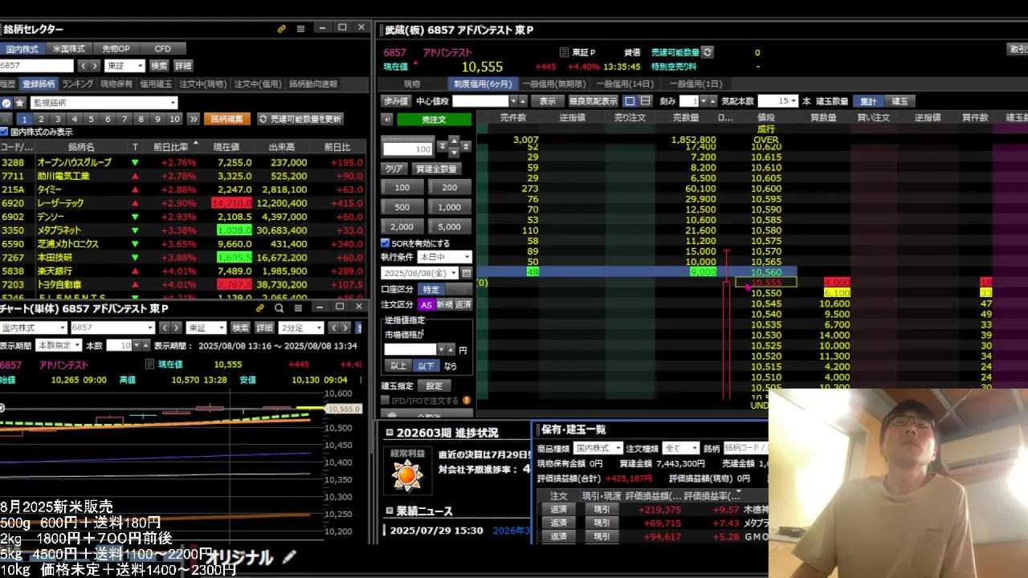
Task: Click document icon next to 東証P in board
Action: [x=564, y=52]
